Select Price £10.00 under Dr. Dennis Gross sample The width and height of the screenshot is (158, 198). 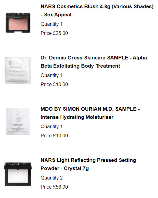point(54,85)
